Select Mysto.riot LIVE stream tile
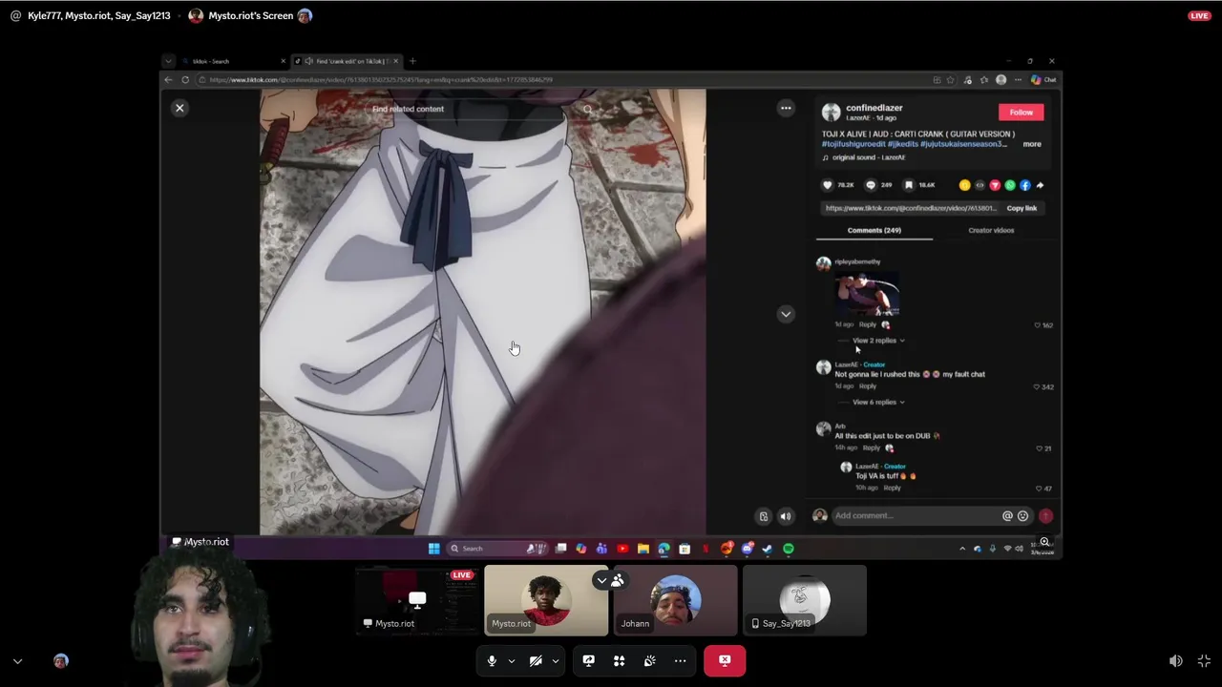 417,600
